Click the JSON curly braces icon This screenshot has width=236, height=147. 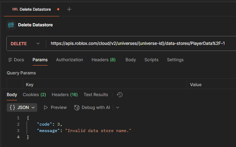12,107
